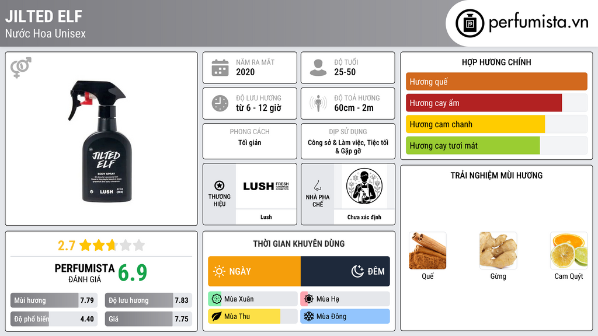Click the winter snowflake icon
The image size is (598, 336).
point(308,316)
